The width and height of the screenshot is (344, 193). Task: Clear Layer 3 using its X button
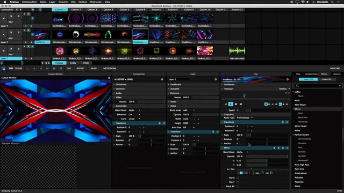tap(4, 18)
